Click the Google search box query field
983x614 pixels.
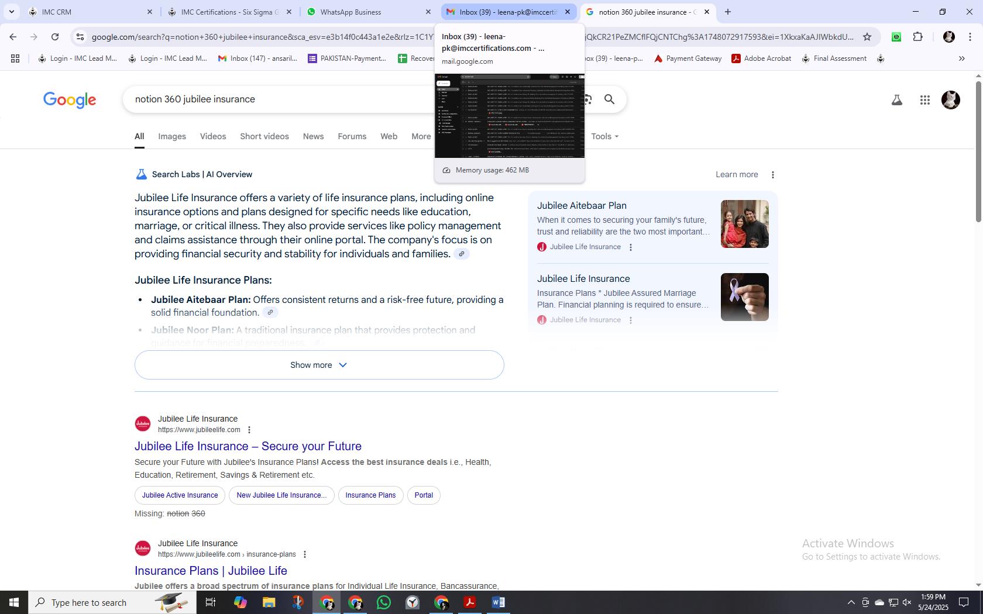[281, 99]
